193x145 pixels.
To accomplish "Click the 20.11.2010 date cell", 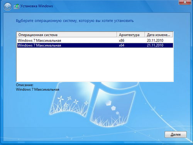I will point(155,40).
